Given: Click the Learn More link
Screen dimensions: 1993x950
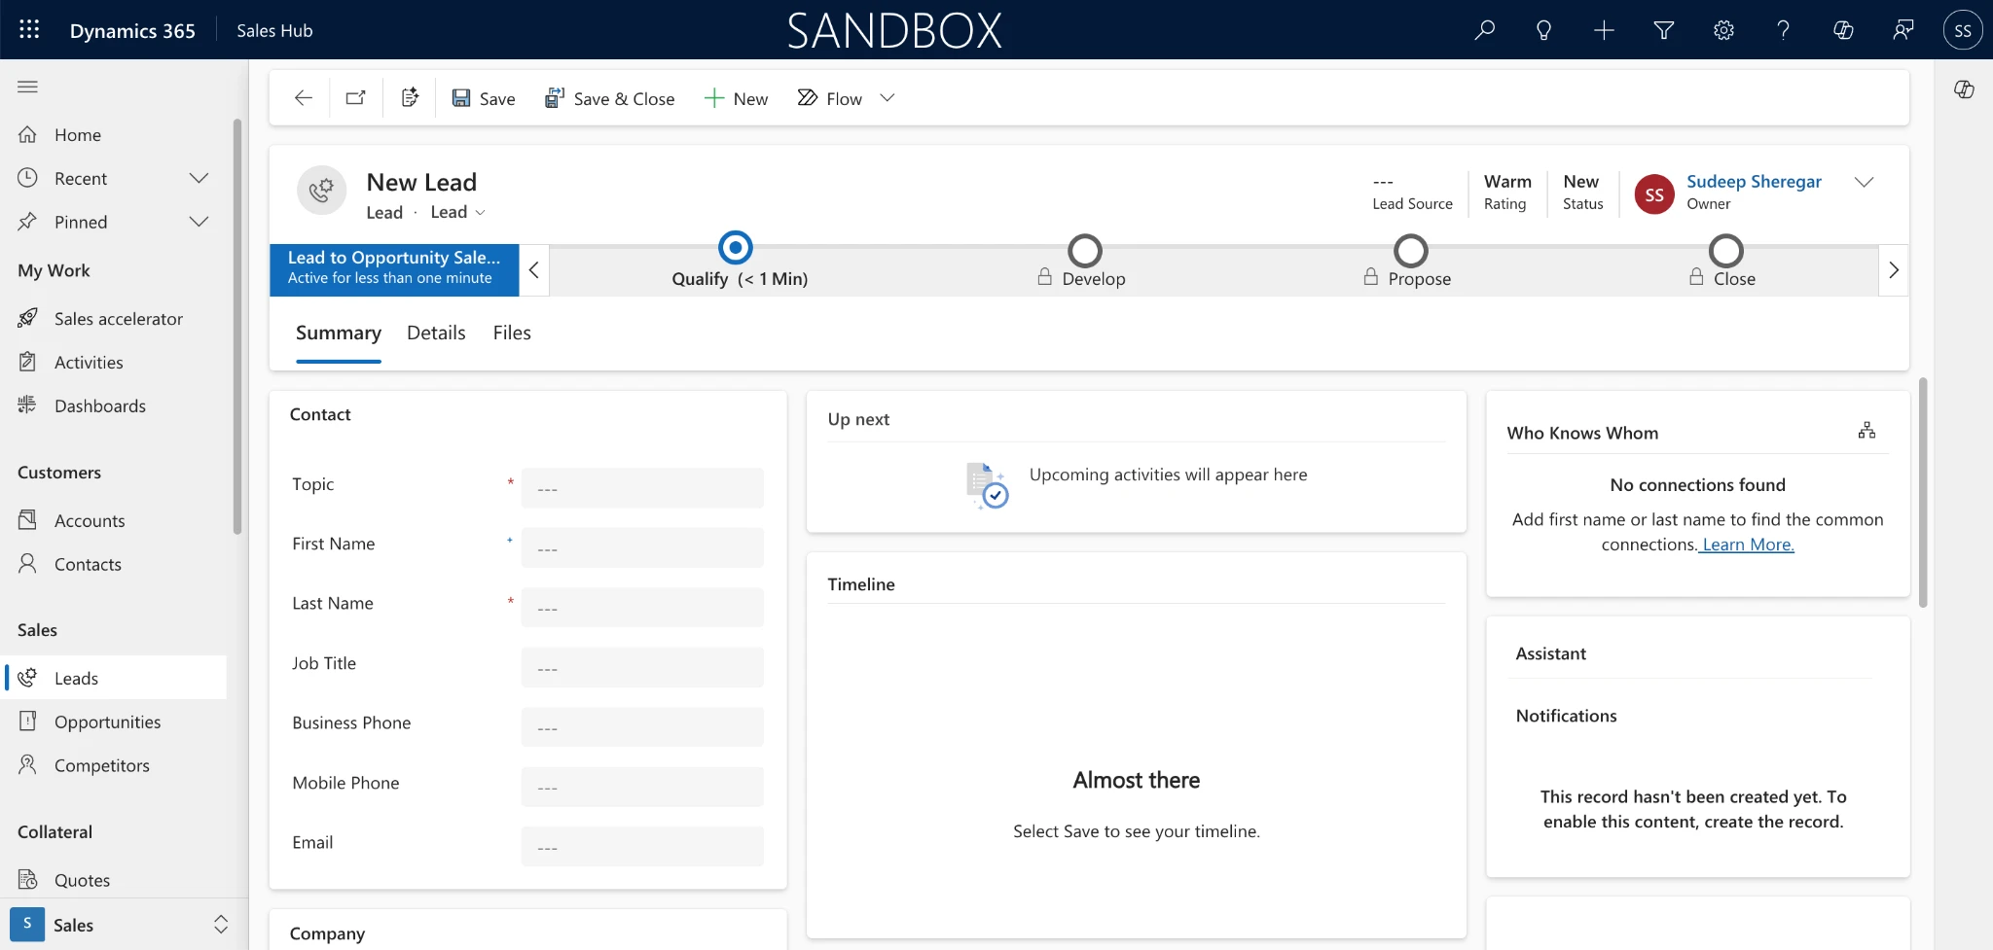Looking at the screenshot, I should (x=1748, y=545).
